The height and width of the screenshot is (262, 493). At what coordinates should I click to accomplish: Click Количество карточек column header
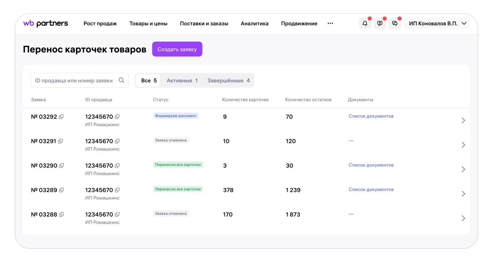coord(245,100)
